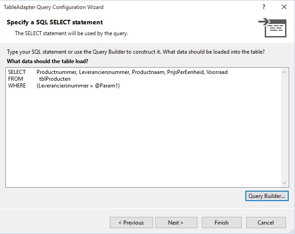Click the tblProducten table name
Screen dimensions: 295x234
[x=55, y=79]
